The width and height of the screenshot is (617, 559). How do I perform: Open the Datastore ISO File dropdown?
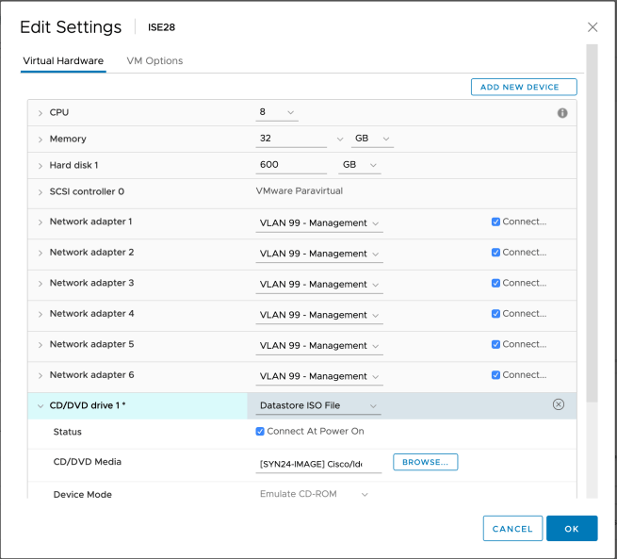(x=318, y=406)
